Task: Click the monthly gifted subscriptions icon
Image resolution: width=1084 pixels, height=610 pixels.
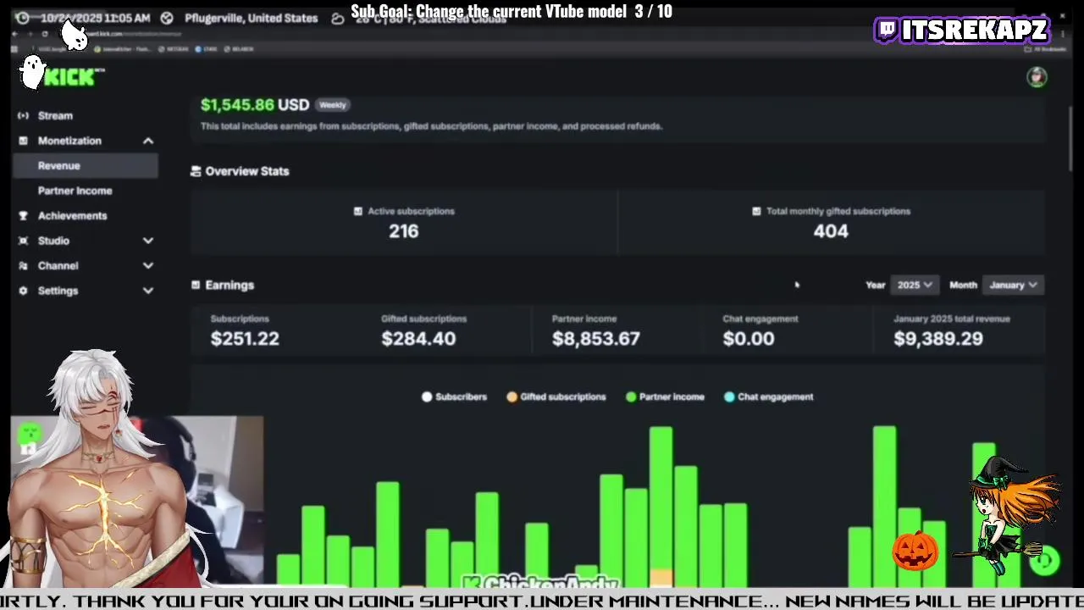Action: pos(756,211)
